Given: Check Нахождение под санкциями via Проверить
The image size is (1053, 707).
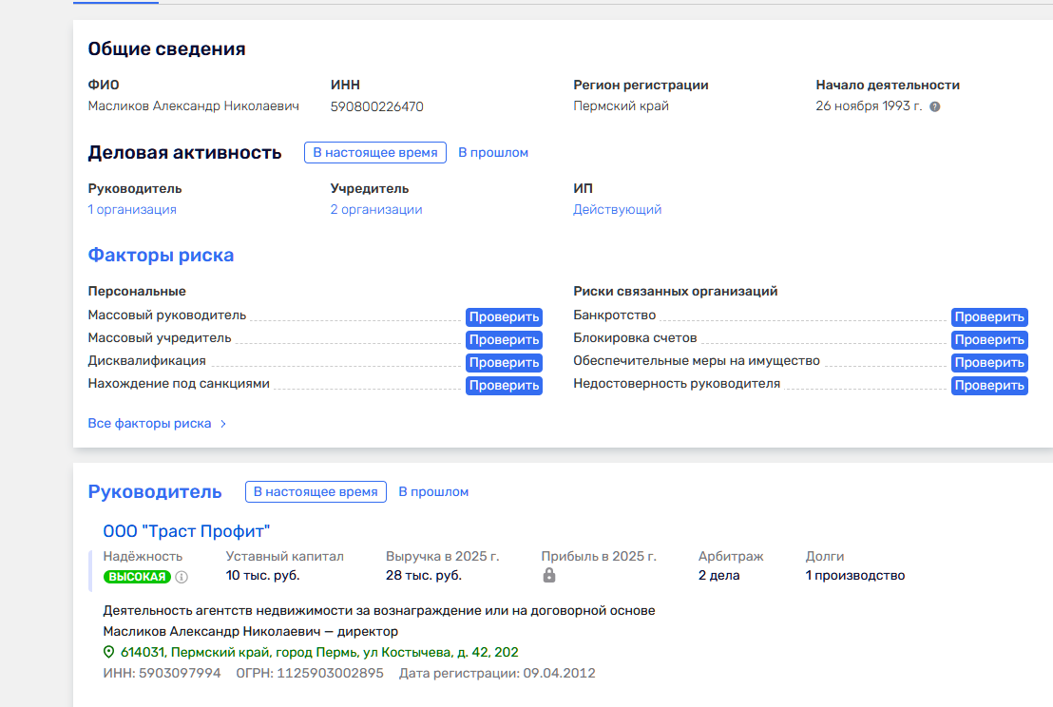Looking at the screenshot, I should pyautogui.click(x=504, y=385).
